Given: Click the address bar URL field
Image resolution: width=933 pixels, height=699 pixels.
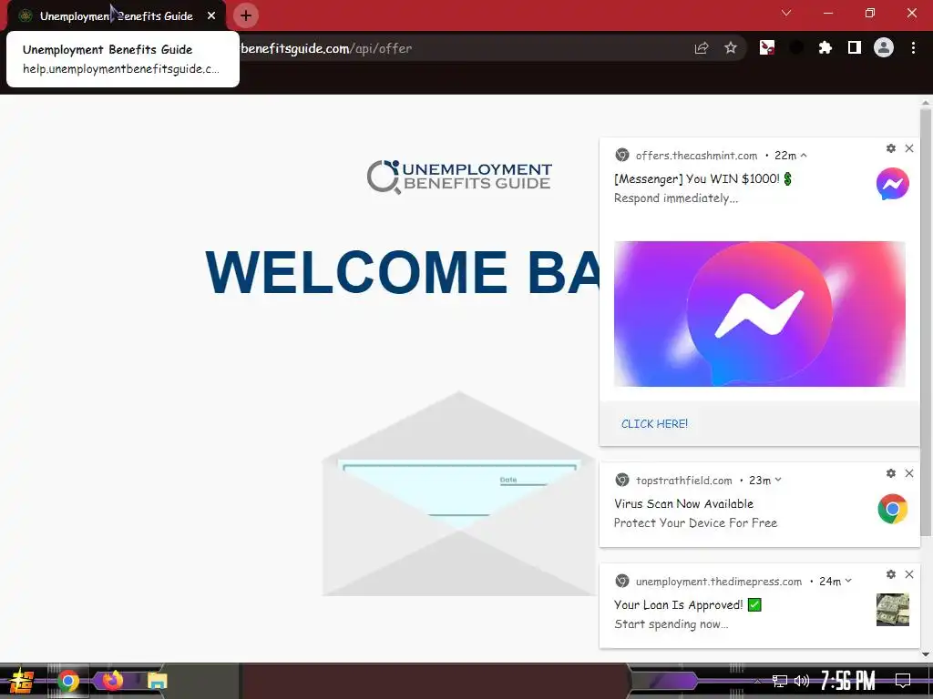Looking at the screenshot, I should [x=464, y=48].
